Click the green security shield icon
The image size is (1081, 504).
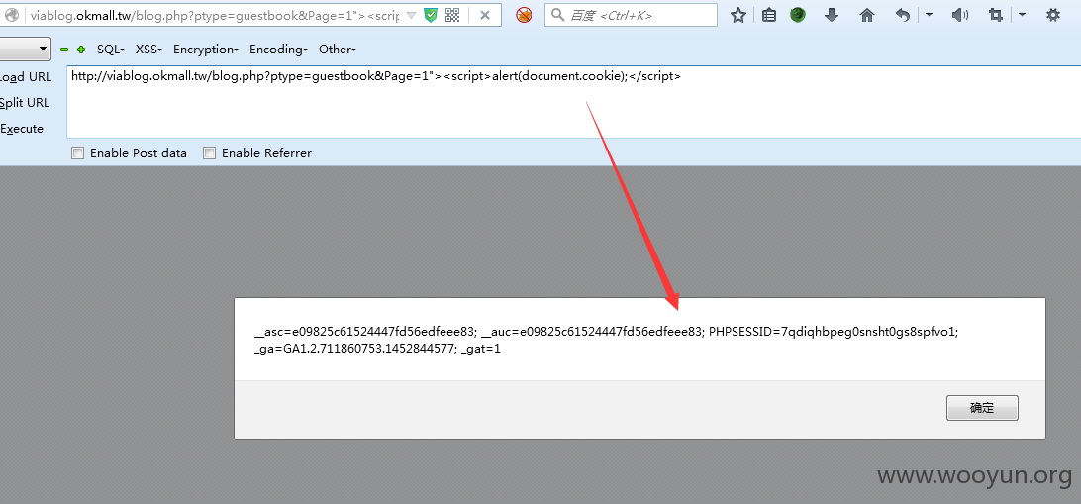coord(431,15)
